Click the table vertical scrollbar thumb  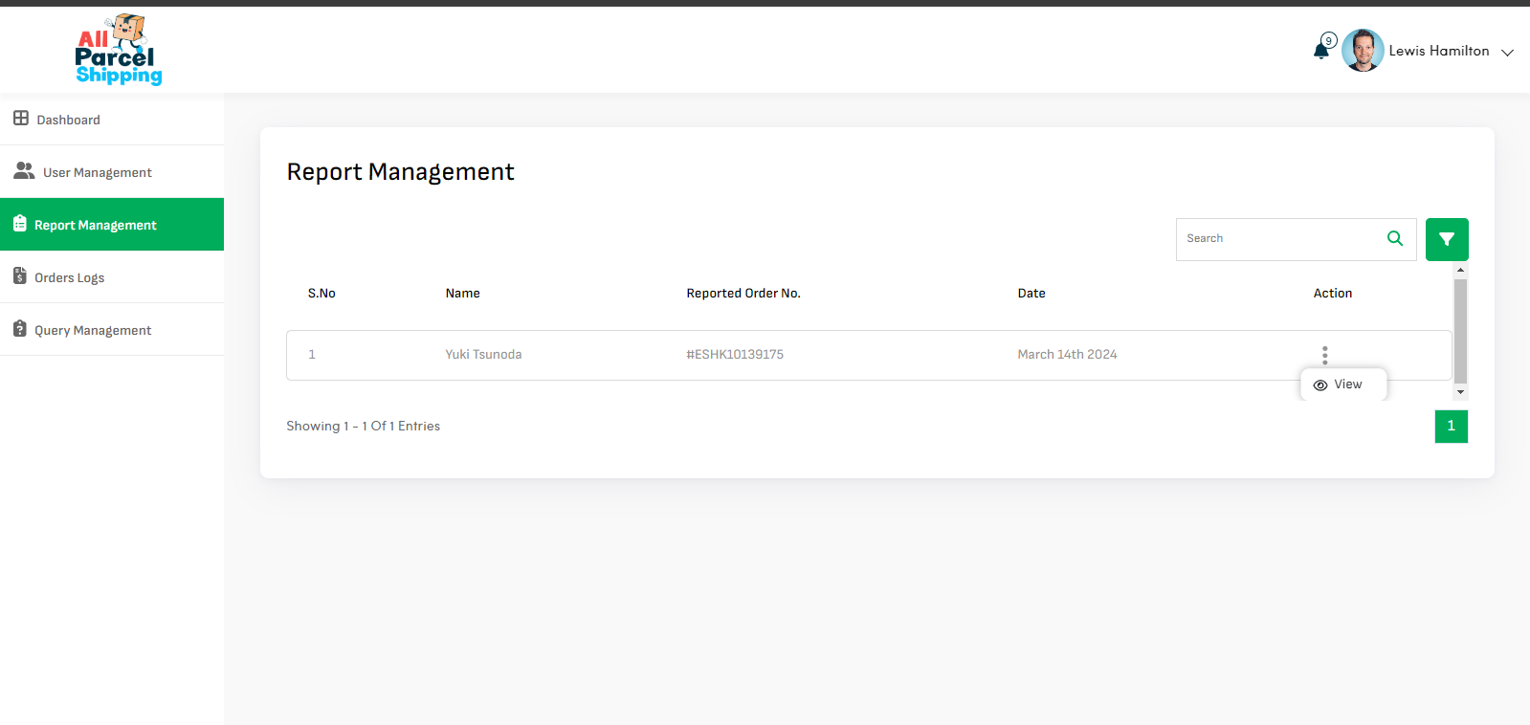1460,330
